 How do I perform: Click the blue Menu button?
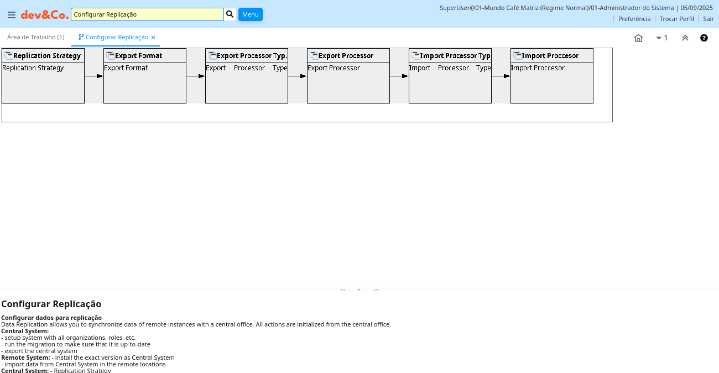[251, 14]
